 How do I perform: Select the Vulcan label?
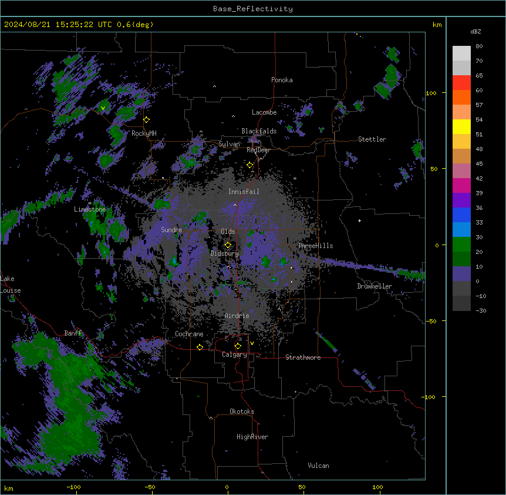tap(318, 466)
